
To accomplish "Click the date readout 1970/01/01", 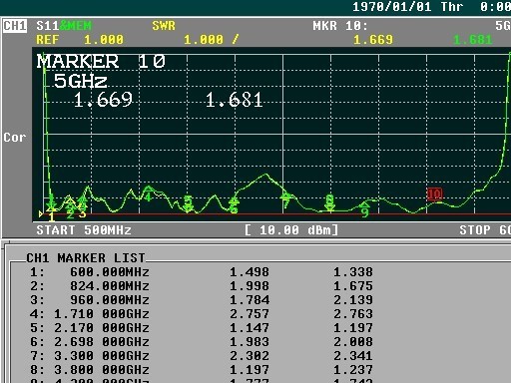I will coord(391,7).
